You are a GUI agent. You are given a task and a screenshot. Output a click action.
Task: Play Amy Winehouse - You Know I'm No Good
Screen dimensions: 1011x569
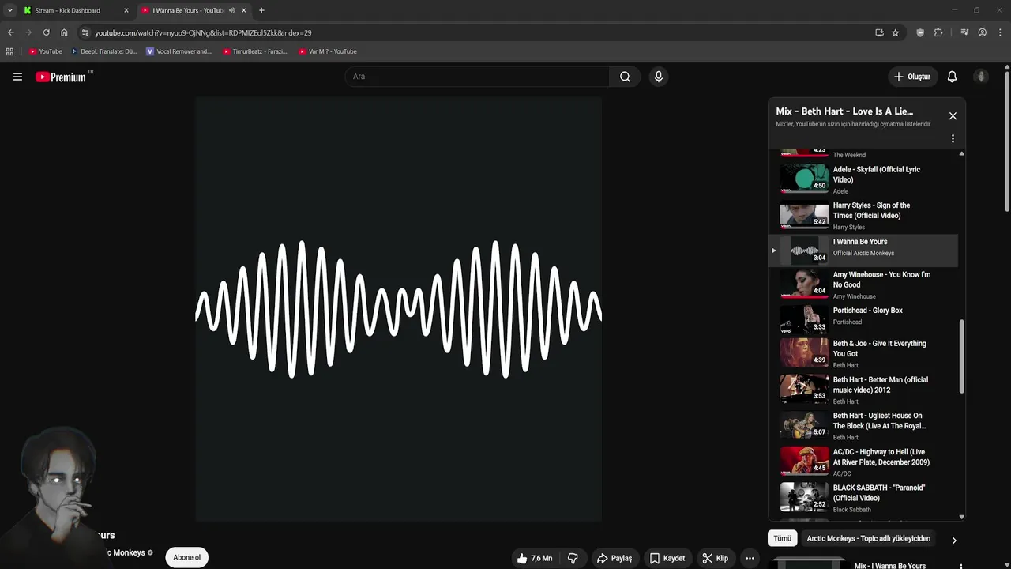tap(863, 284)
